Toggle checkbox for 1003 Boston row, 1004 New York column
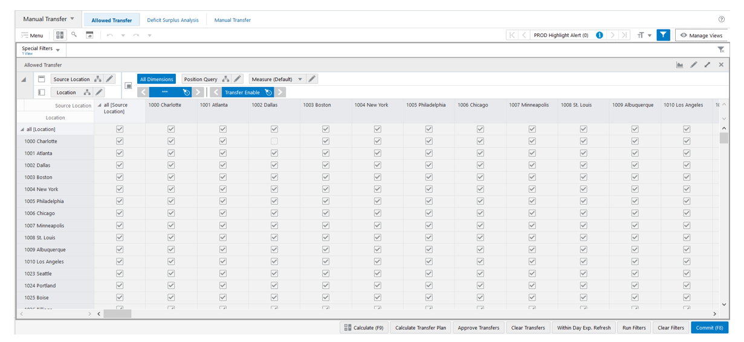Screen dimensions: 744x342 coord(378,178)
